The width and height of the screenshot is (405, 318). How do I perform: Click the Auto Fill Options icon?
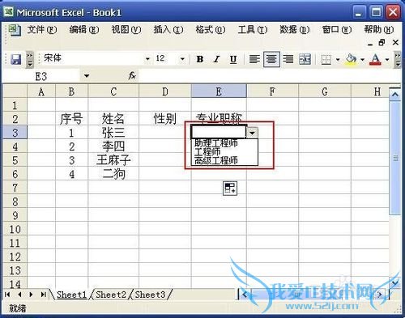tap(230, 188)
